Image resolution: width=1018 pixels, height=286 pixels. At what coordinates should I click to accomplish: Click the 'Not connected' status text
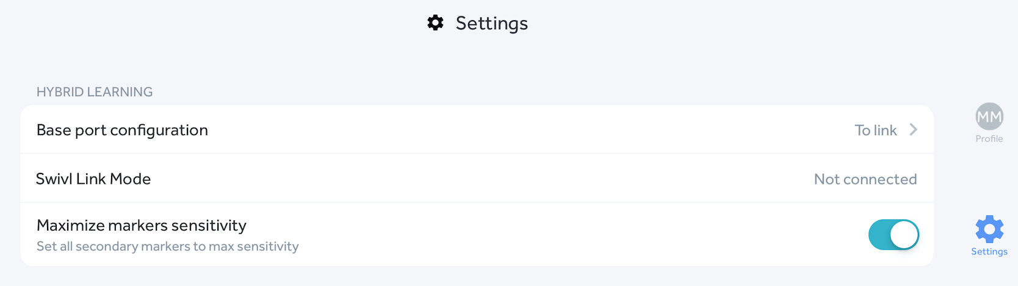tap(865, 180)
